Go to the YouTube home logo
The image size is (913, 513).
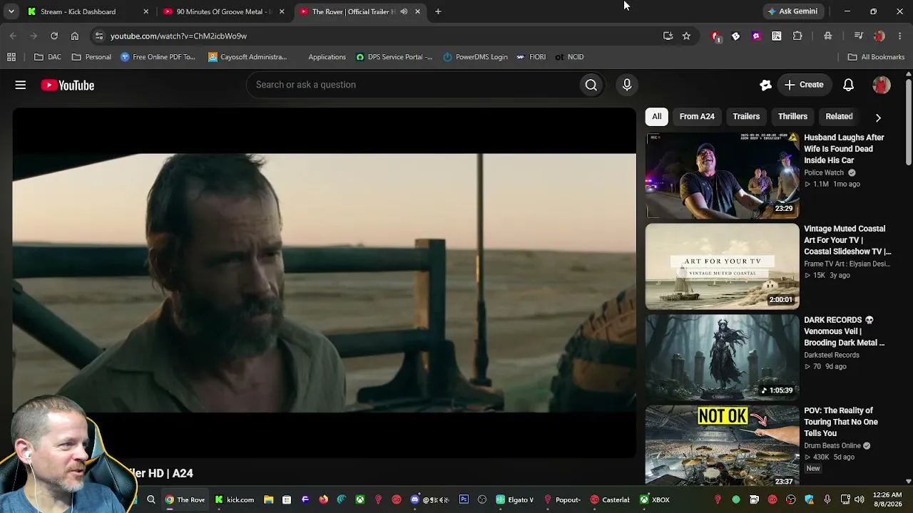click(x=68, y=85)
